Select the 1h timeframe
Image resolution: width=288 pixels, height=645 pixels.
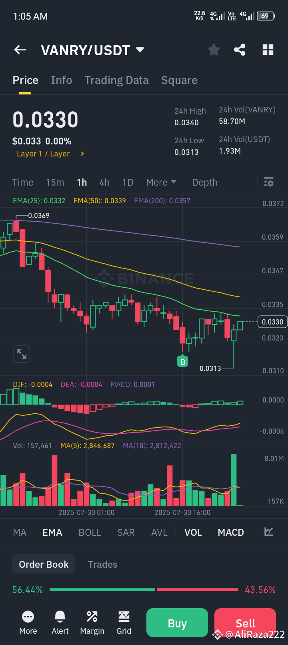82,182
